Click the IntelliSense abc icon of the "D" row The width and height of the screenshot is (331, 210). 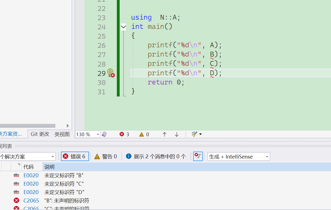pos(16,192)
